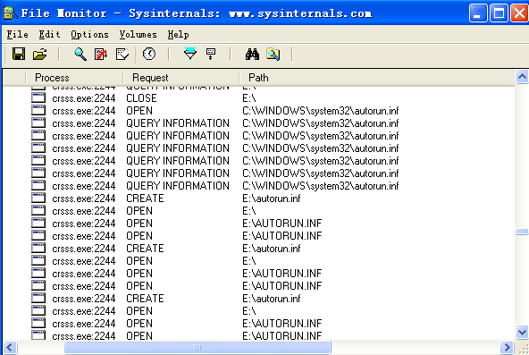Open the Help menu
529x355 pixels.
pyautogui.click(x=178, y=34)
